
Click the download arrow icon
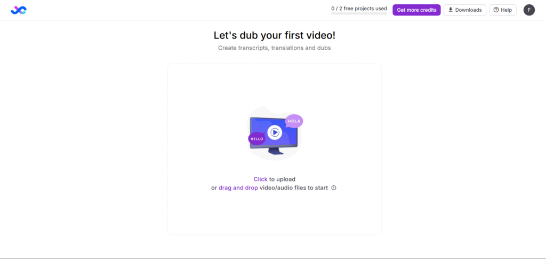pos(451,10)
